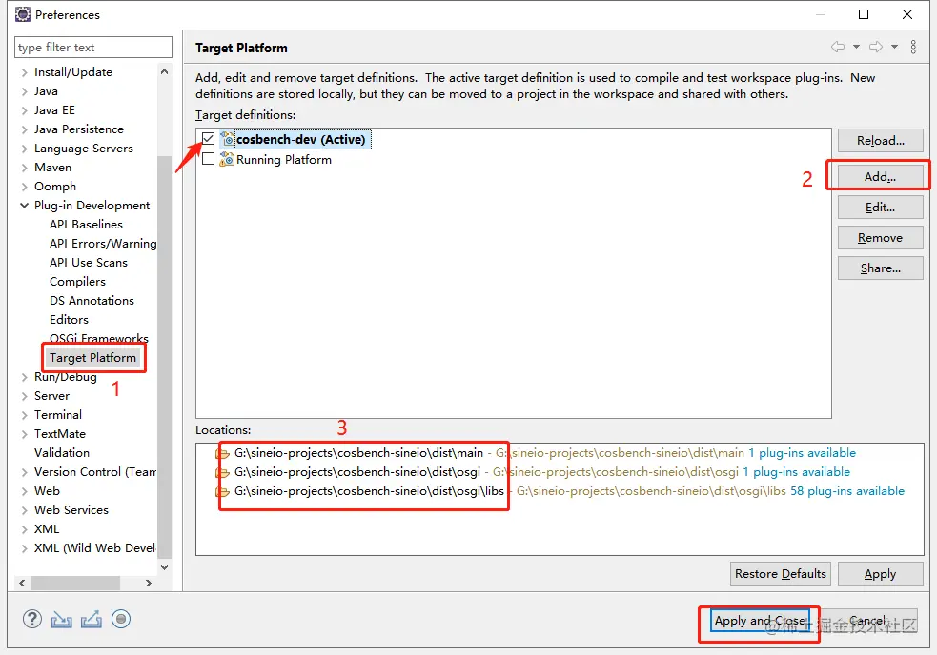Click the forward navigation arrow icon

point(876,47)
